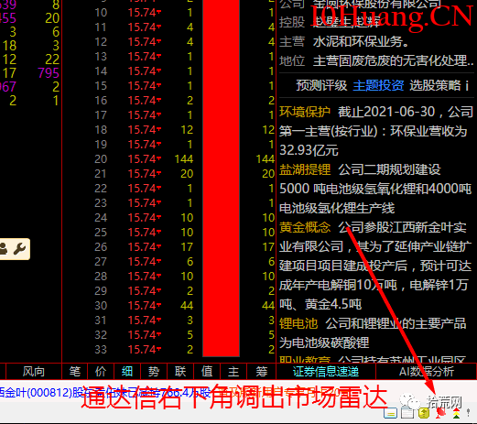This screenshot has width=477, height=424.
Task: Switch to the 值 tab
Action: click(207, 372)
